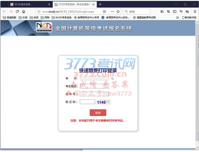Open the hamburger application menu

pyautogui.click(x=195, y=11)
